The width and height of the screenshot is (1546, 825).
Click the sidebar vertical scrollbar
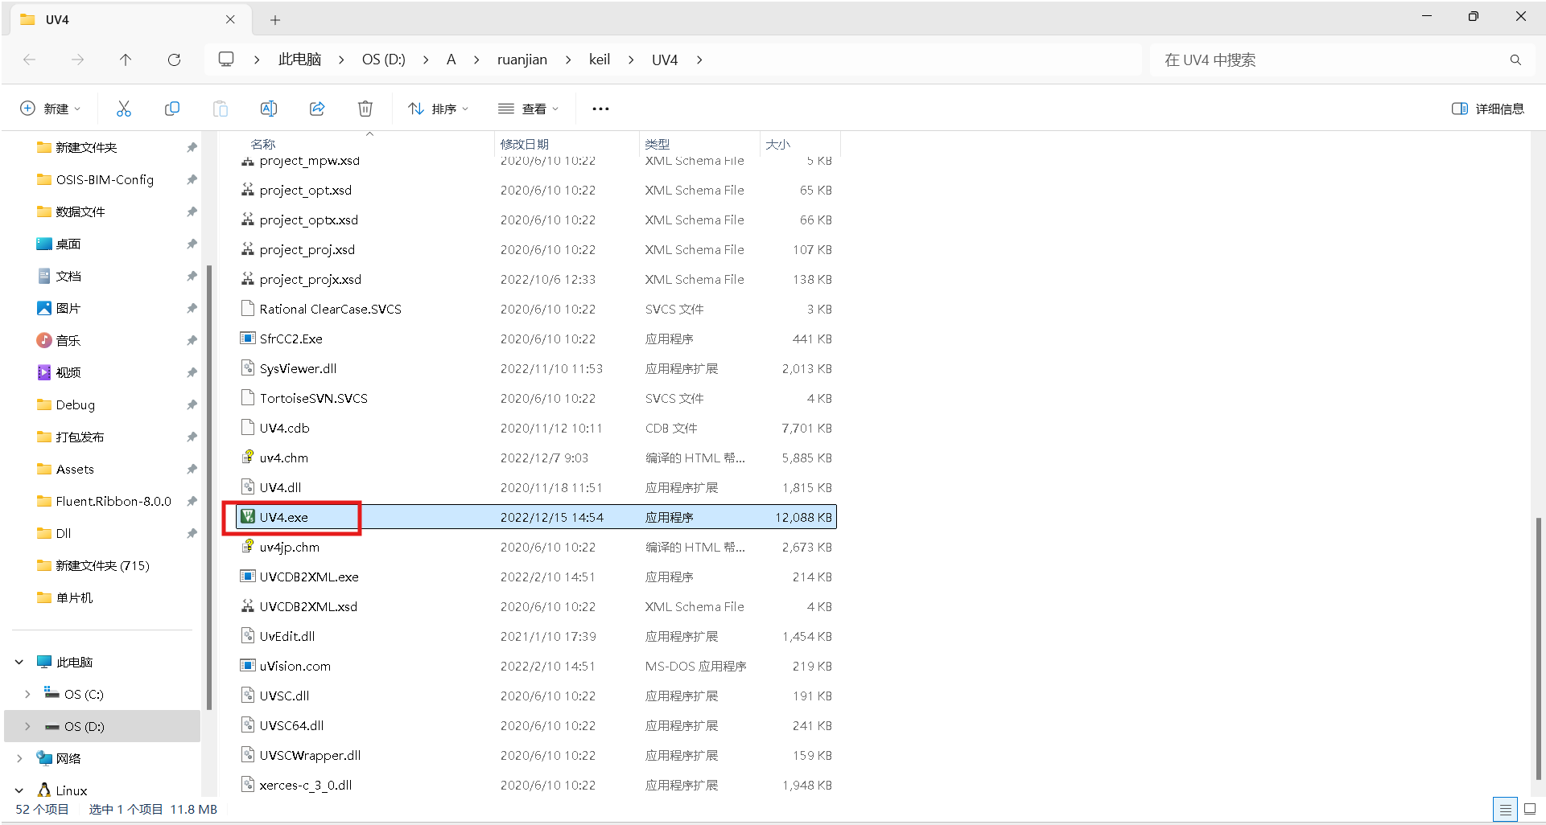209,487
